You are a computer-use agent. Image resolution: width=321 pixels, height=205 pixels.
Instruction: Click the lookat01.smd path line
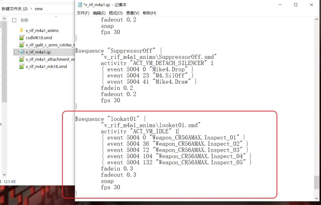tap(150, 125)
